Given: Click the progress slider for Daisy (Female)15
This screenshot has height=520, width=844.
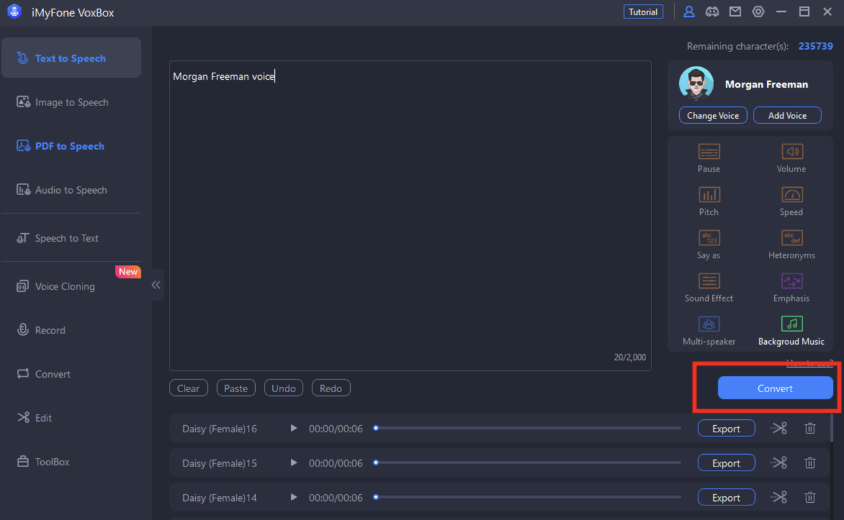Looking at the screenshot, I should point(527,463).
